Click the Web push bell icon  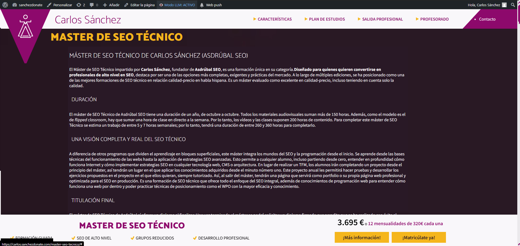[x=202, y=5]
